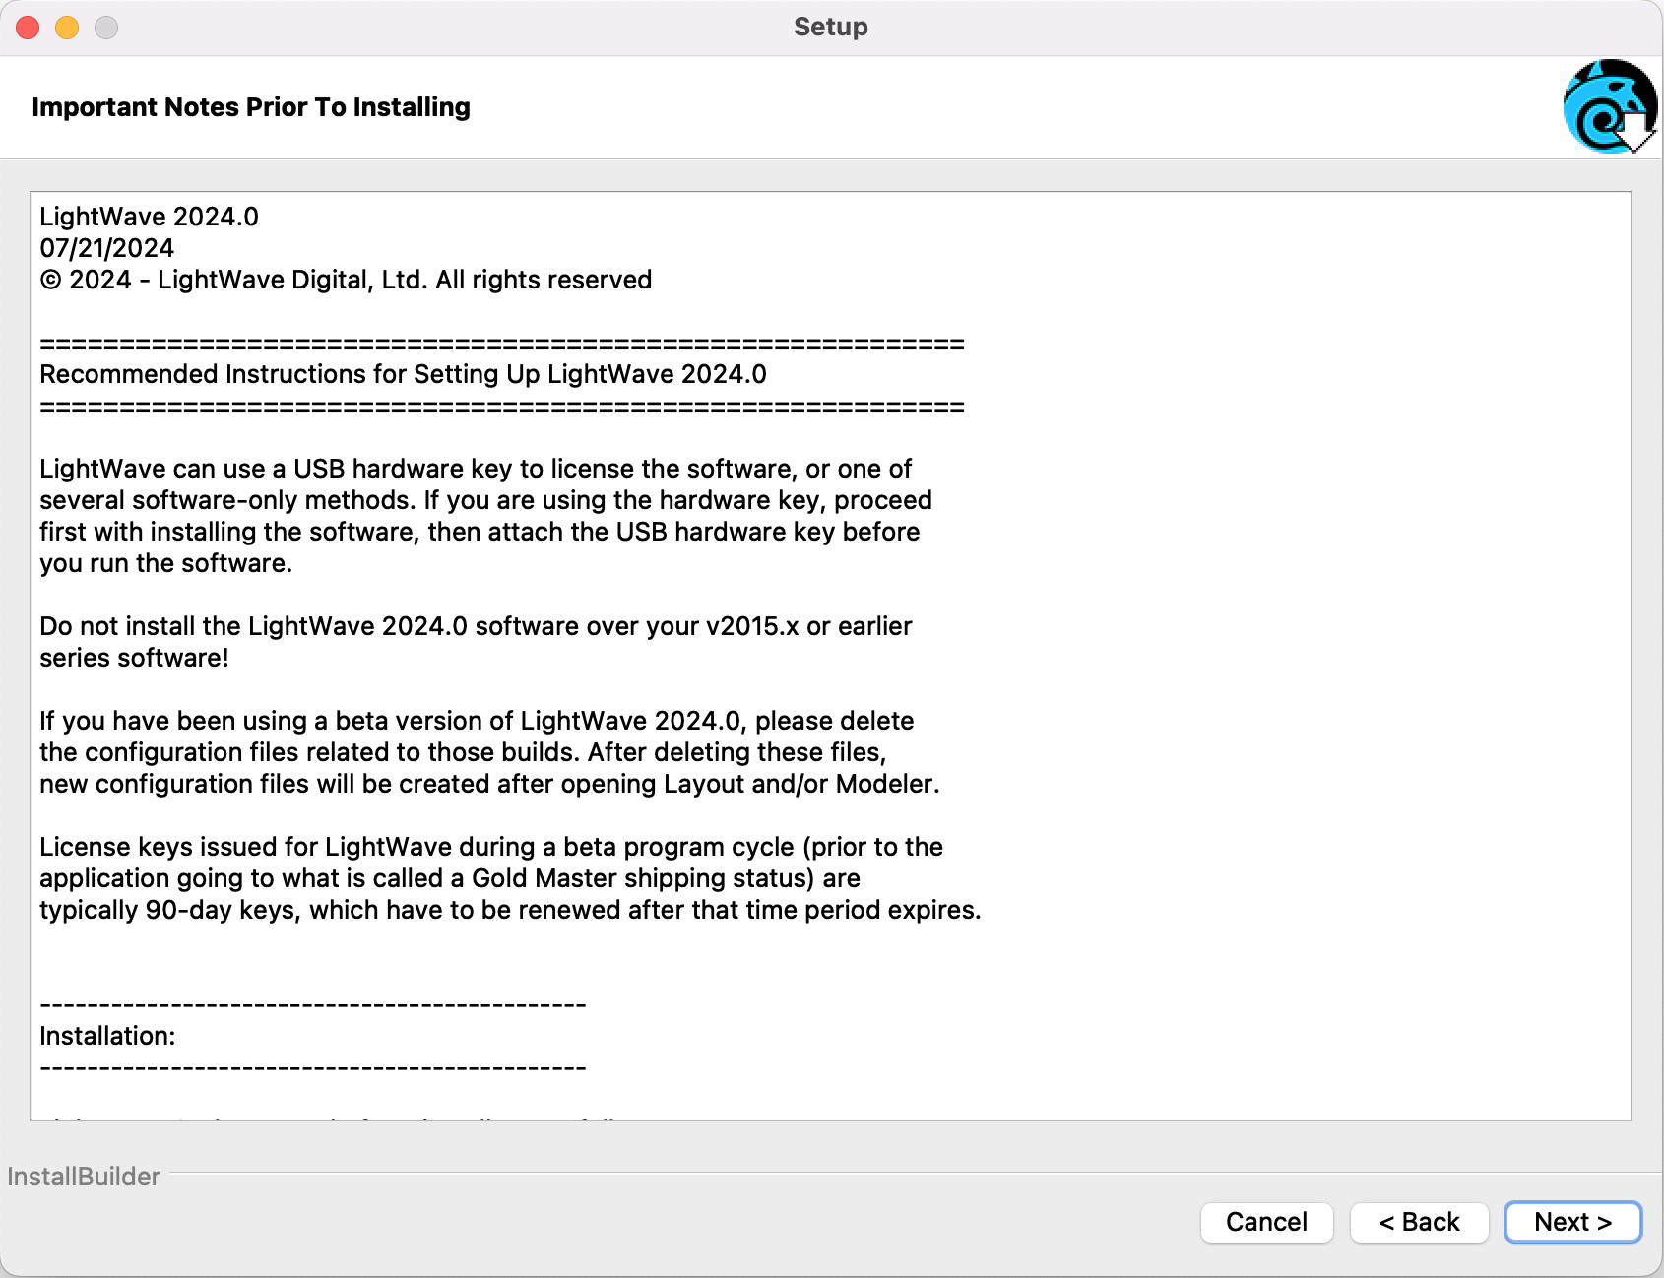The image size is (1664, 1278).
Task: Cancel the LightWave setup
Action: (x=1266, y=1222)
